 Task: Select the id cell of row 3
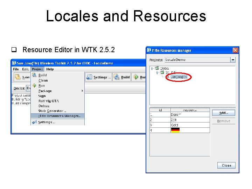(160, 125)
